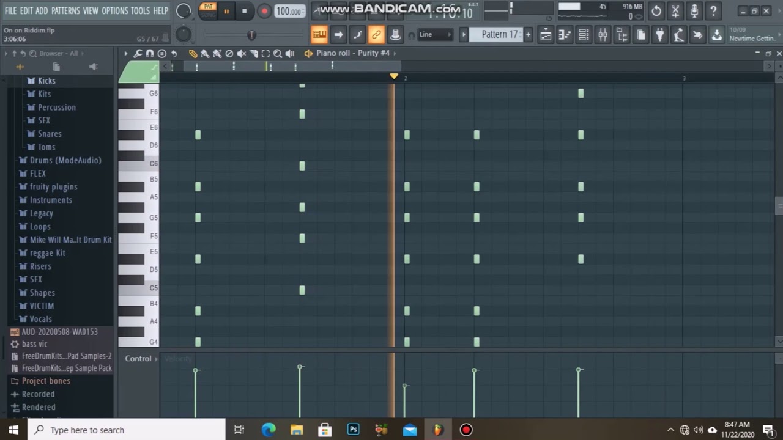Stop playback with the stop button

pyautogui.click(x=245, y=11)
